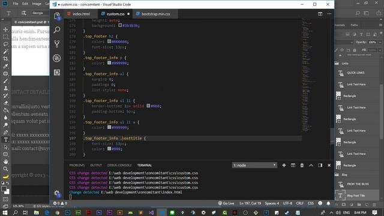
Task: Open File Explorer from the taskbar
Action: point(36,212)
